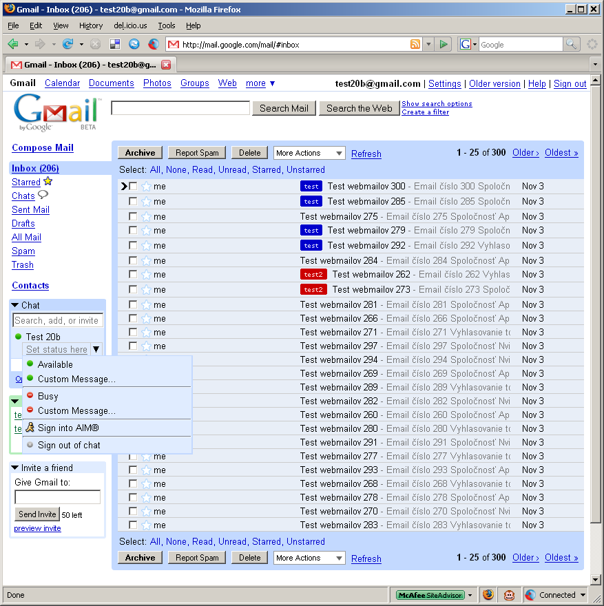Choose Sign out of chat
Image resolution: width=604 pixels, height=606 pixels.
pyautogui.click(x=107, y=446)
